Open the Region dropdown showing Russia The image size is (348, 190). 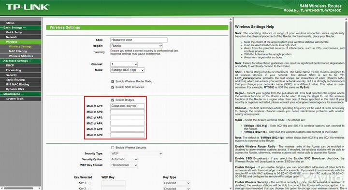tap(136, 46)
